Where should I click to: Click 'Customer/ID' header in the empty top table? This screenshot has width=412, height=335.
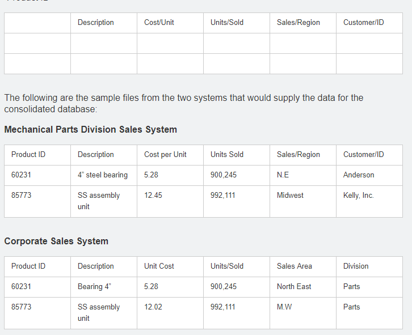[x=363, y=23]
